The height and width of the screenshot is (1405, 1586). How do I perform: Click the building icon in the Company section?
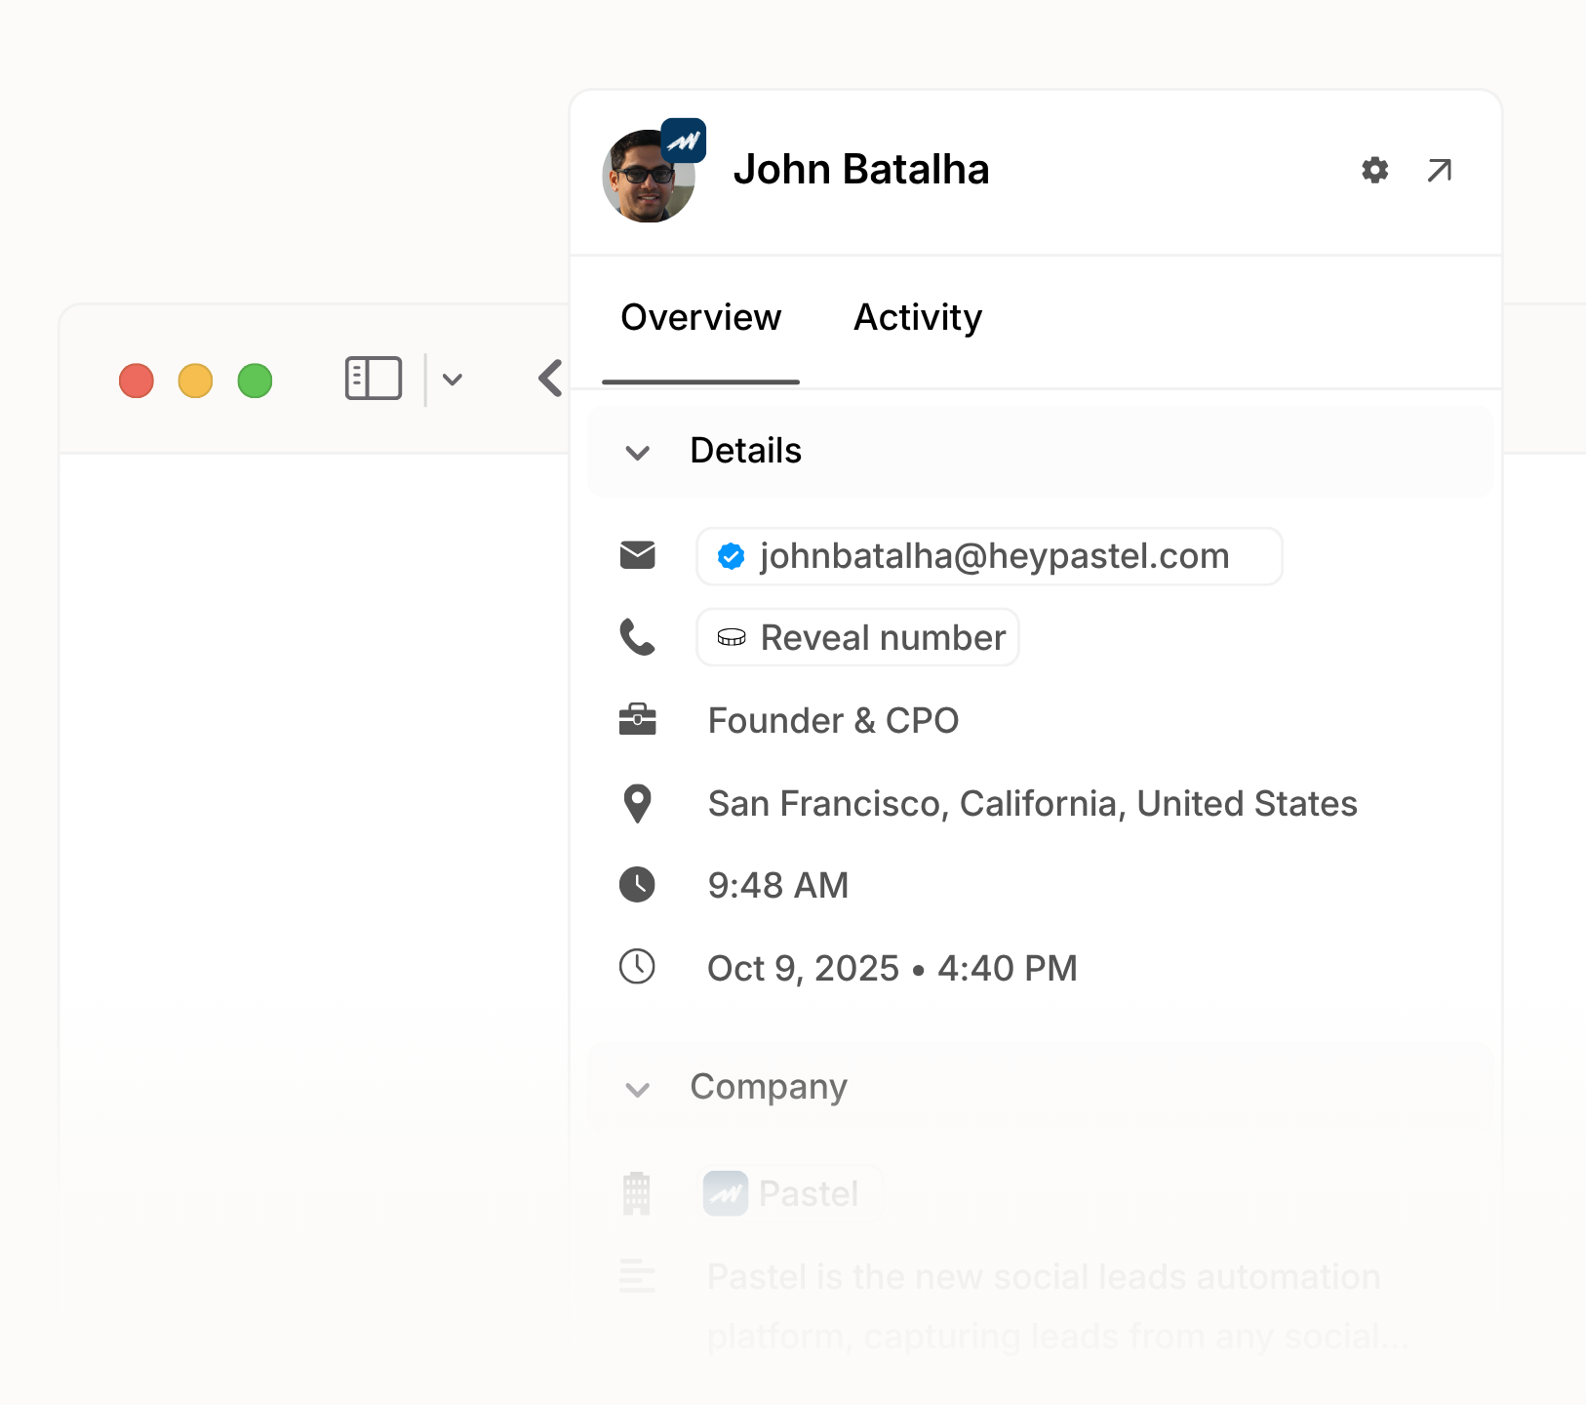638,1192
